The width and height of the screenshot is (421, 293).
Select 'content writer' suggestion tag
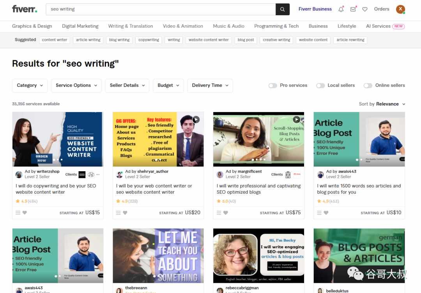55,40
